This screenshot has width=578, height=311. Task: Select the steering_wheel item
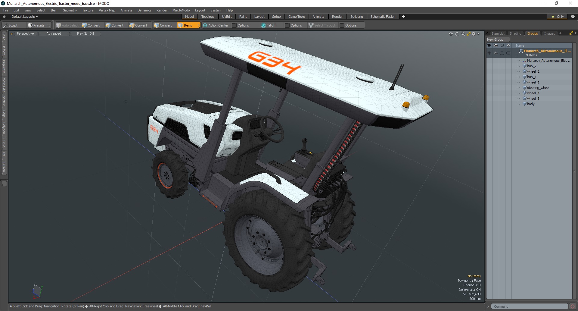point(538,88)
